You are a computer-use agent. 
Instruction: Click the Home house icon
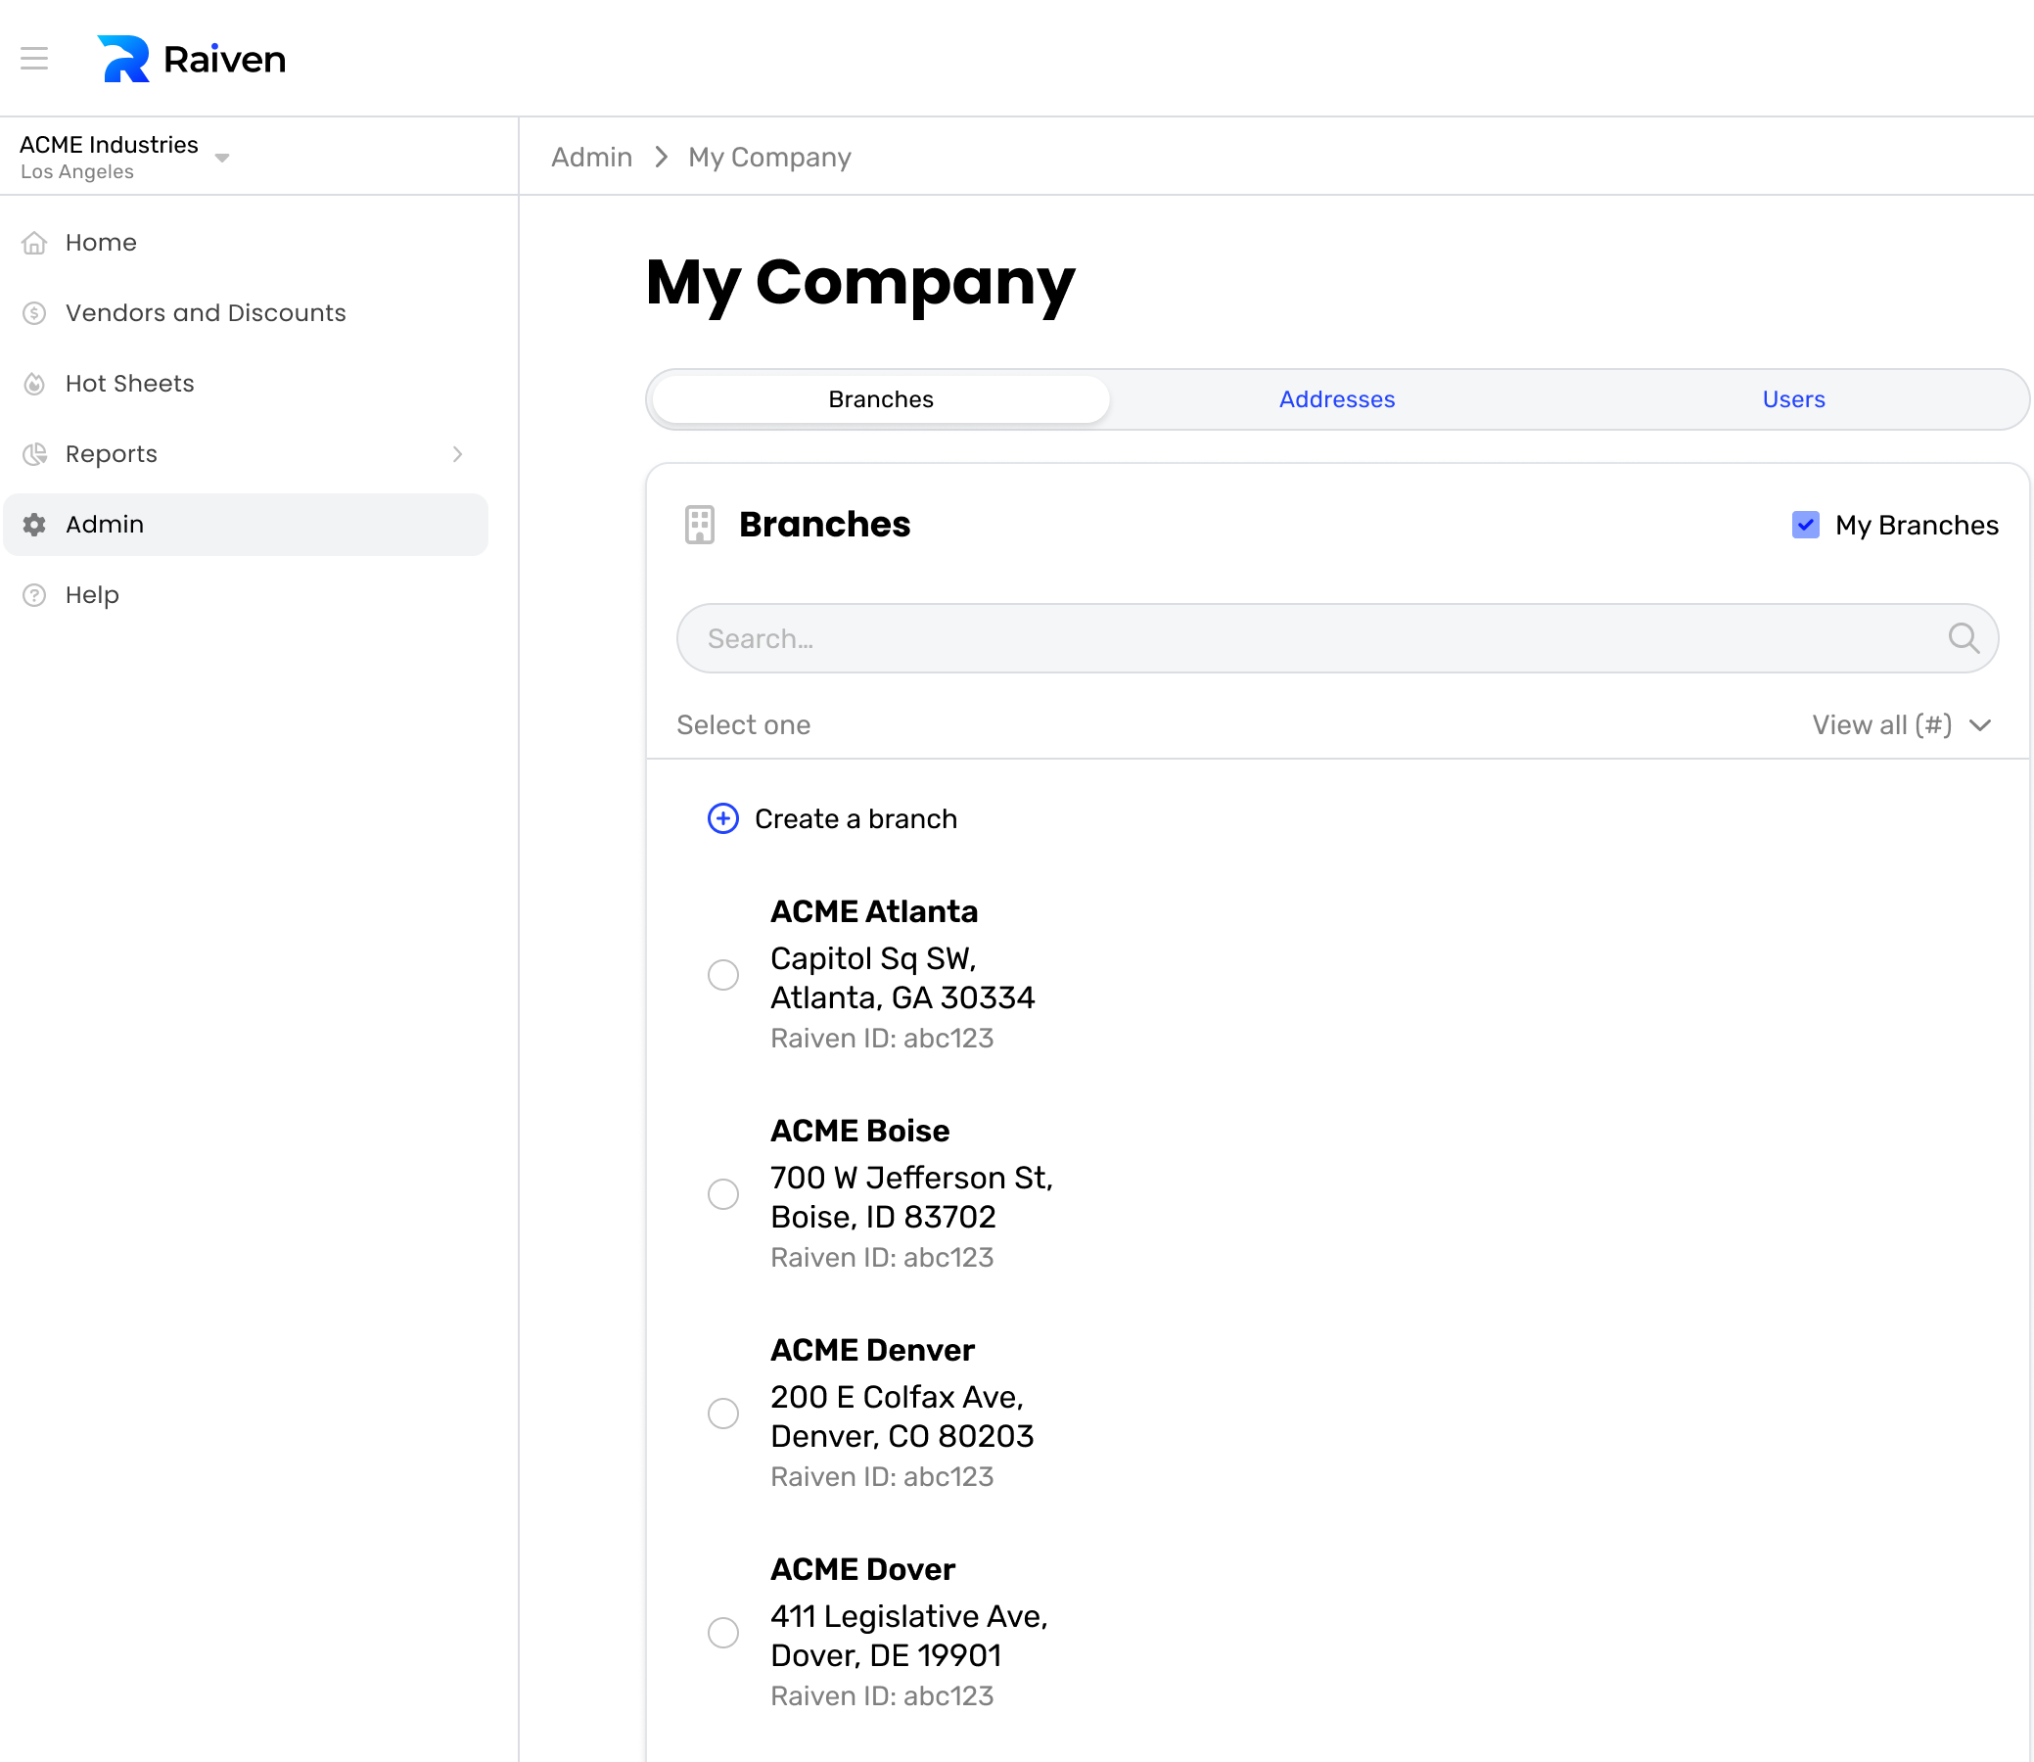34,243
